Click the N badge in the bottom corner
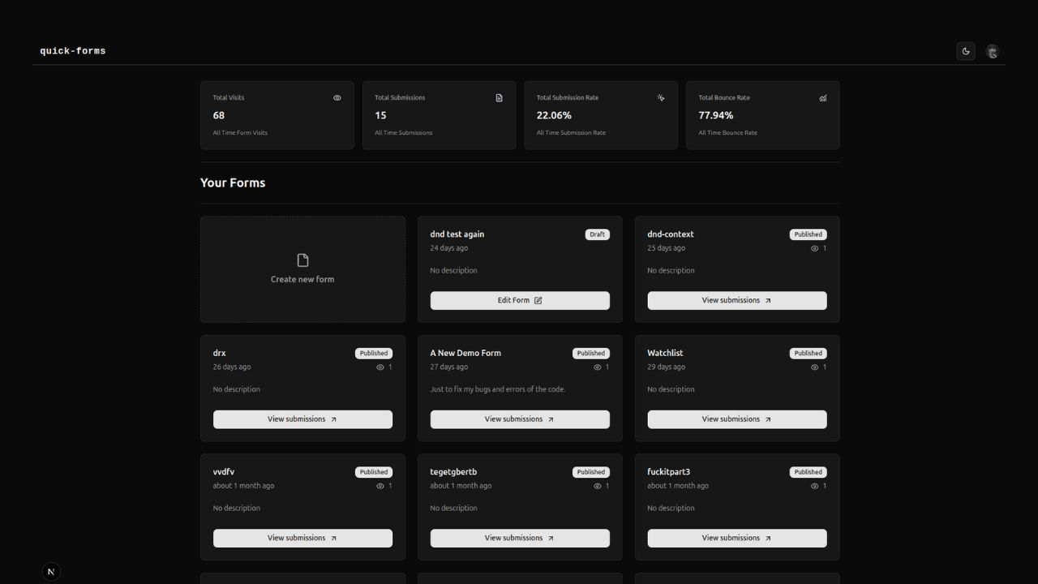 coord(51,571)
